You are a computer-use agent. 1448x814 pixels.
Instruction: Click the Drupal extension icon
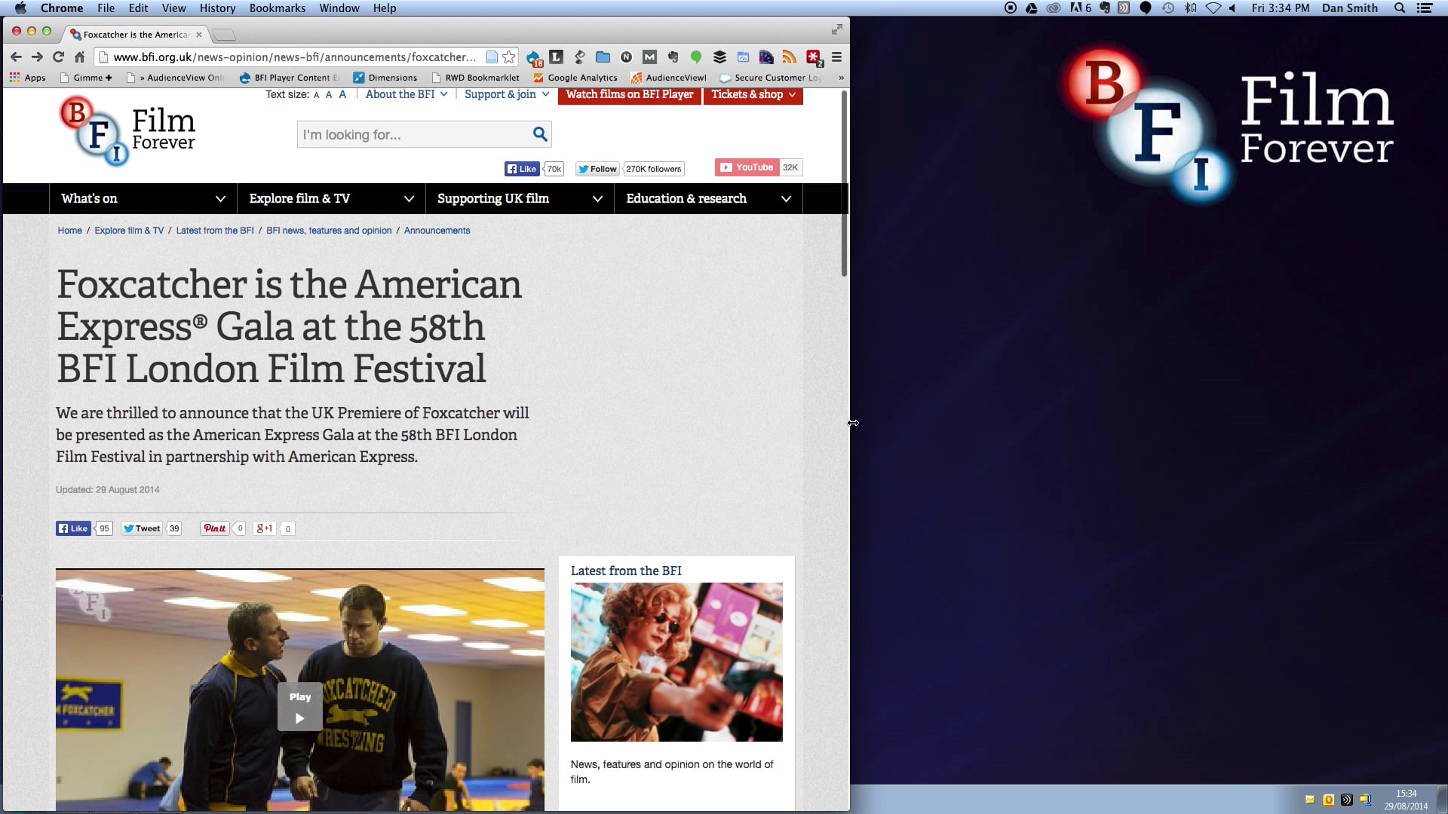tap(533, 57)
